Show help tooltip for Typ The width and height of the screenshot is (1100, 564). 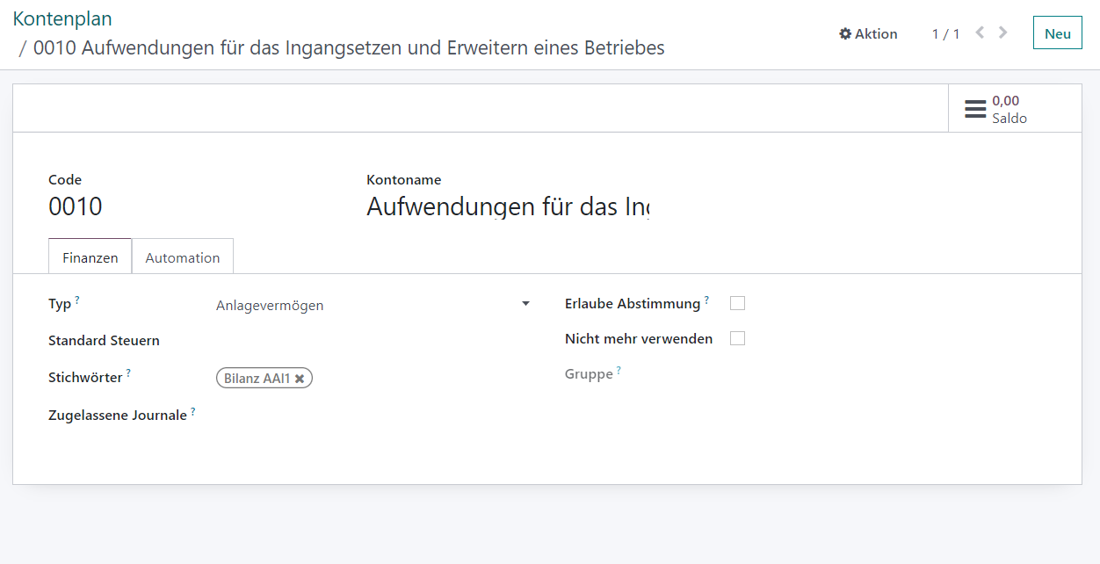coord(77,300)
